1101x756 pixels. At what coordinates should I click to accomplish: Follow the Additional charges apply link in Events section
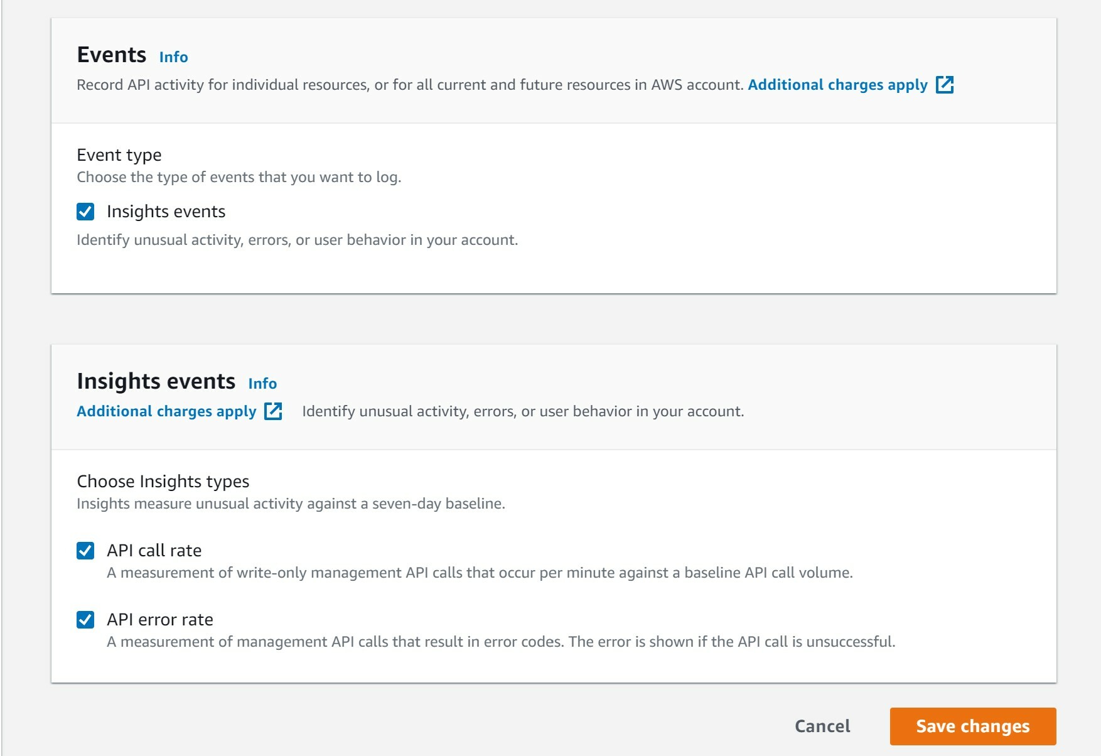[x=837, y=85]
